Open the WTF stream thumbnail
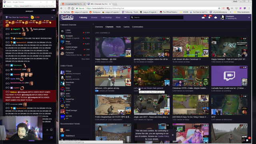The height and width of the screenshot is (144, 256). click(x=229, y=105)
